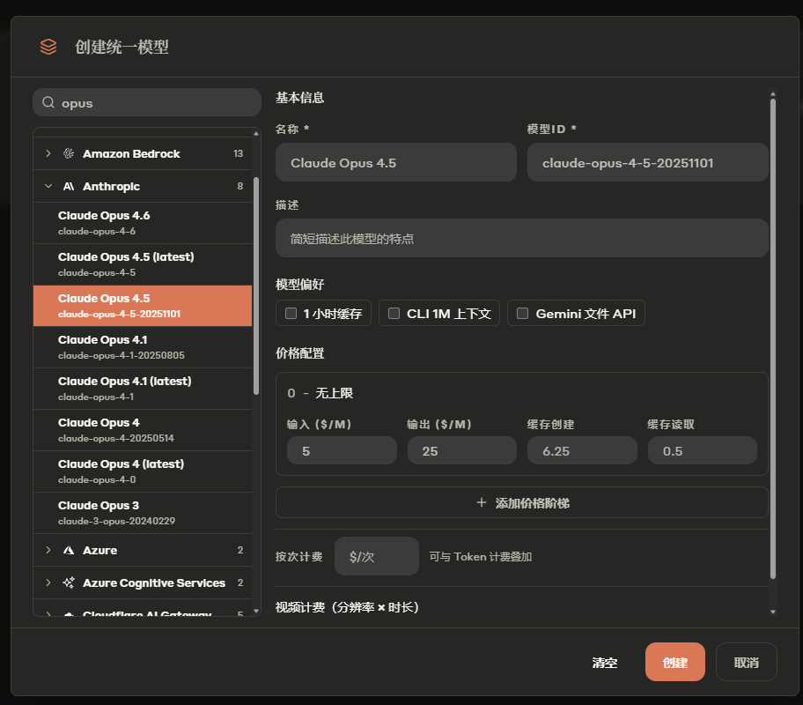Edit the 输入 ($/M) price field
This screenshot has width=803, height=705.
[342, 450]
